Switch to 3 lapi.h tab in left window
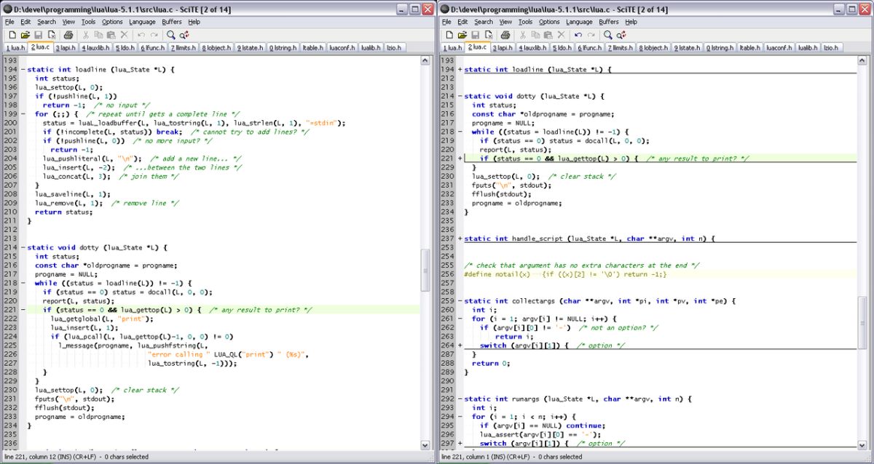Image resolution: width=874 pixels, height=464 pixels. point(65,48)
